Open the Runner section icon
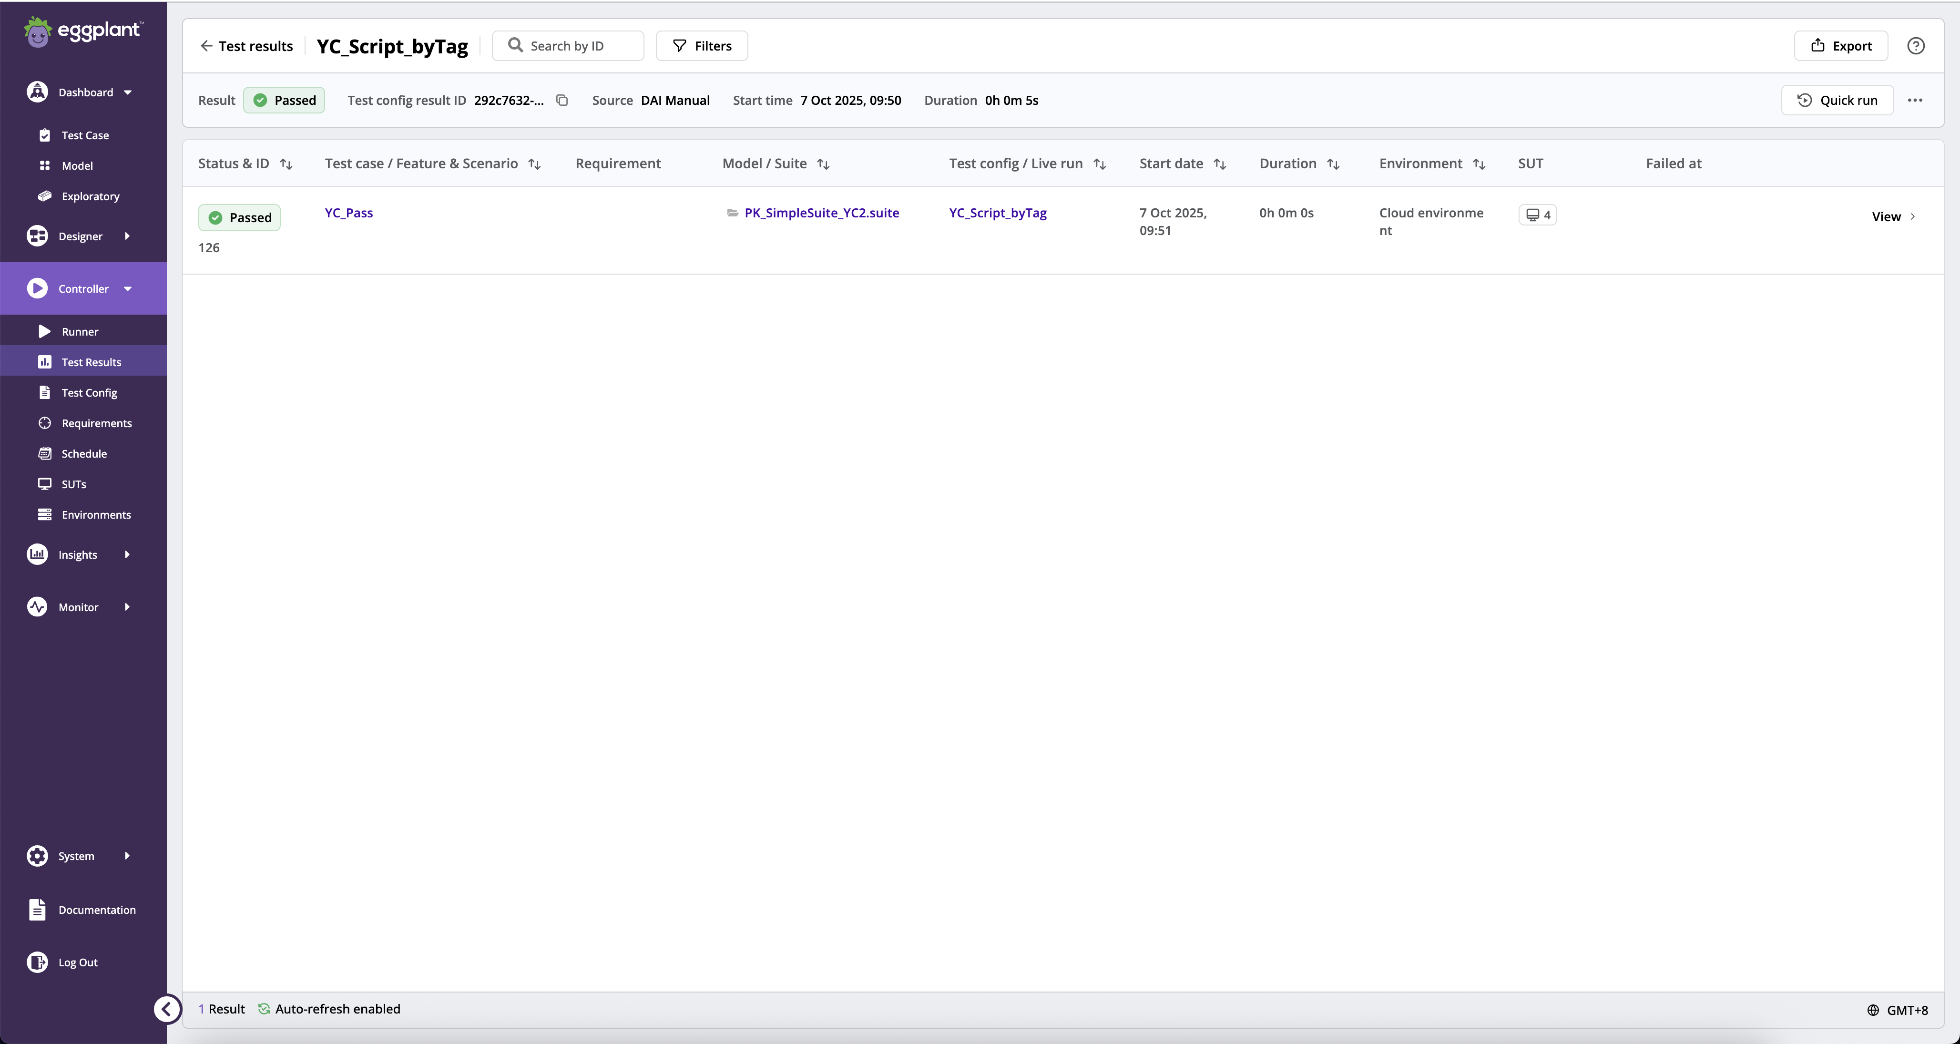The height and width of the screenshot is (1044, 1960). click(45, 331)
